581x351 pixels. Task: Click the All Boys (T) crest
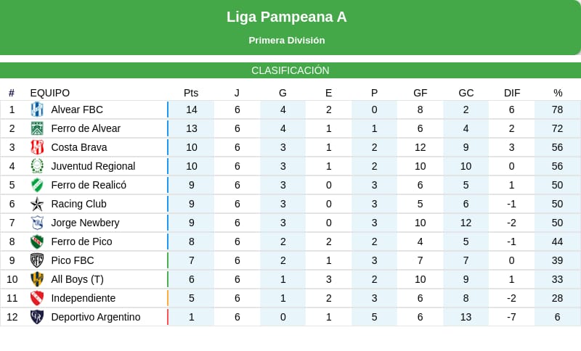coord(37,279)
